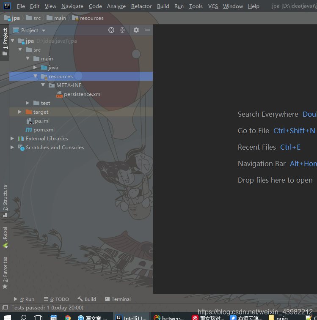Click the src folder icon in tree
Image resolution: width=317 pixels, height=320 pixels.
click(29, 50)
